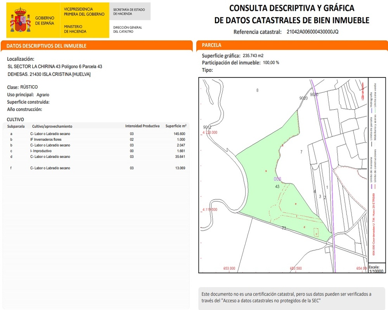The width and height of the screenshot is (388, 310).
Task: Click the 'Tipo:' label
Action: [207, 70]
